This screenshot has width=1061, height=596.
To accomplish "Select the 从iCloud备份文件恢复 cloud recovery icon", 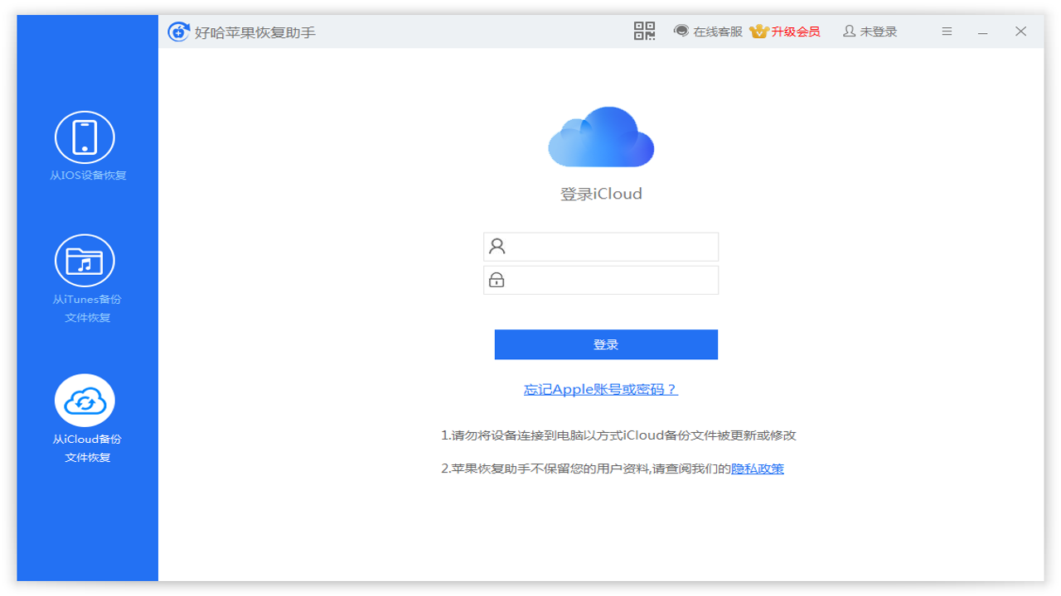I will tap(85, 400).
